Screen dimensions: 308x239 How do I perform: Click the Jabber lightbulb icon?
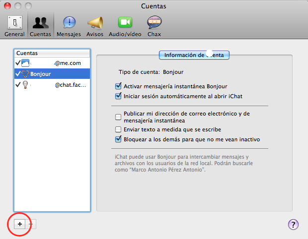(x=25, y=85)
